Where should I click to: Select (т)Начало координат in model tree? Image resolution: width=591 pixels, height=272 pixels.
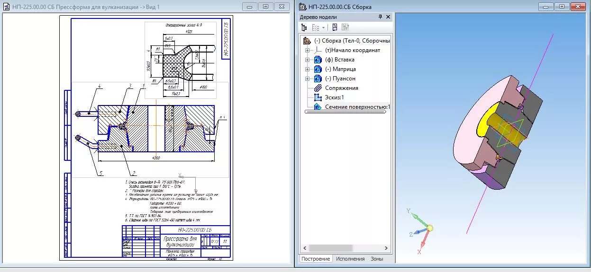click(x=353, y=50)
